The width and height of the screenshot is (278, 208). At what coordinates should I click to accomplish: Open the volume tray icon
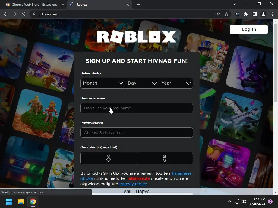[x=244, y=201]
